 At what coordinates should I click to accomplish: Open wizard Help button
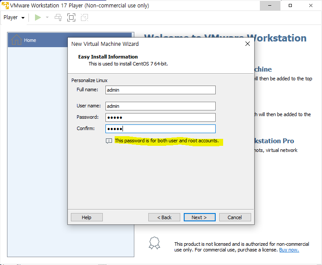(87, 217)
